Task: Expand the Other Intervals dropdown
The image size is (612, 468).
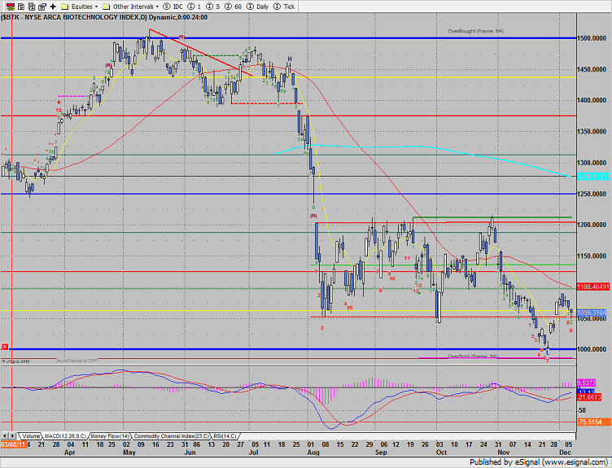Action: click(133, 6)
